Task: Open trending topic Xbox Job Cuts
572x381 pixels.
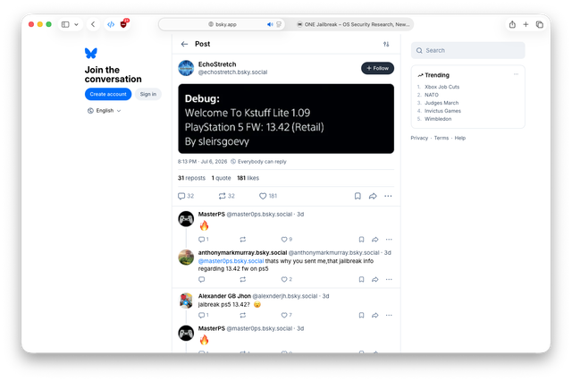Action: (442, 87)
